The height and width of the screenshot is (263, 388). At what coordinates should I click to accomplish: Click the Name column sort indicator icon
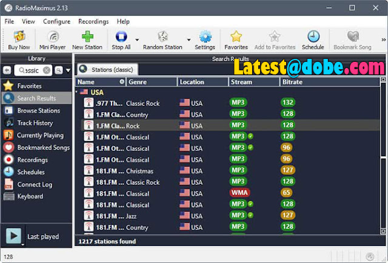click(x=122, y=81)
